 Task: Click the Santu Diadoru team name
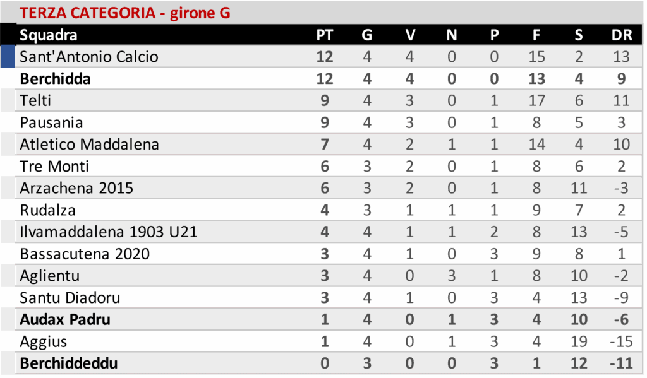click(x=70, y=298)
